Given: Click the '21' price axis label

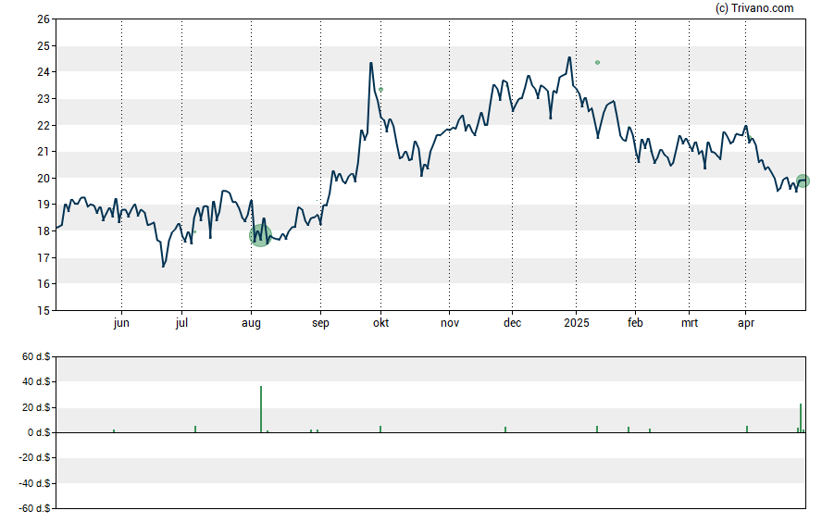Looking at the screenshot, I should click(44, 152).
